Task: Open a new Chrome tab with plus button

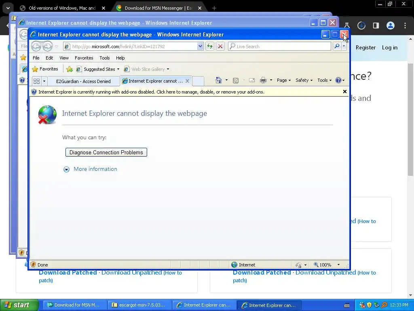Action: 214,8
